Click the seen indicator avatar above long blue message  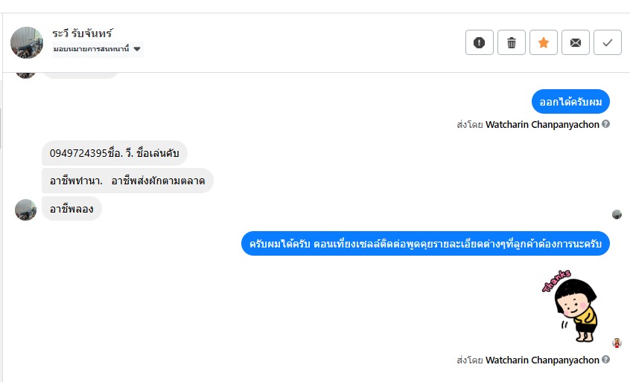tap(617, 215)
